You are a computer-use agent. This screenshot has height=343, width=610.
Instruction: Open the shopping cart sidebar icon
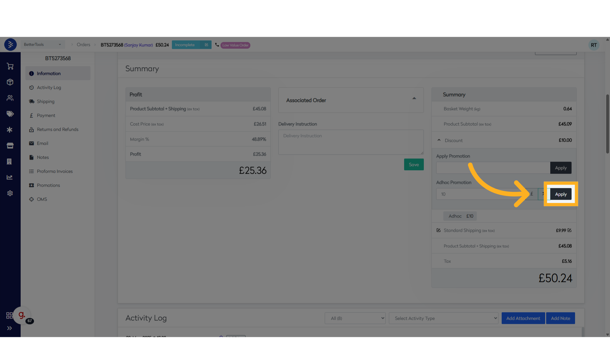point(10,66)
